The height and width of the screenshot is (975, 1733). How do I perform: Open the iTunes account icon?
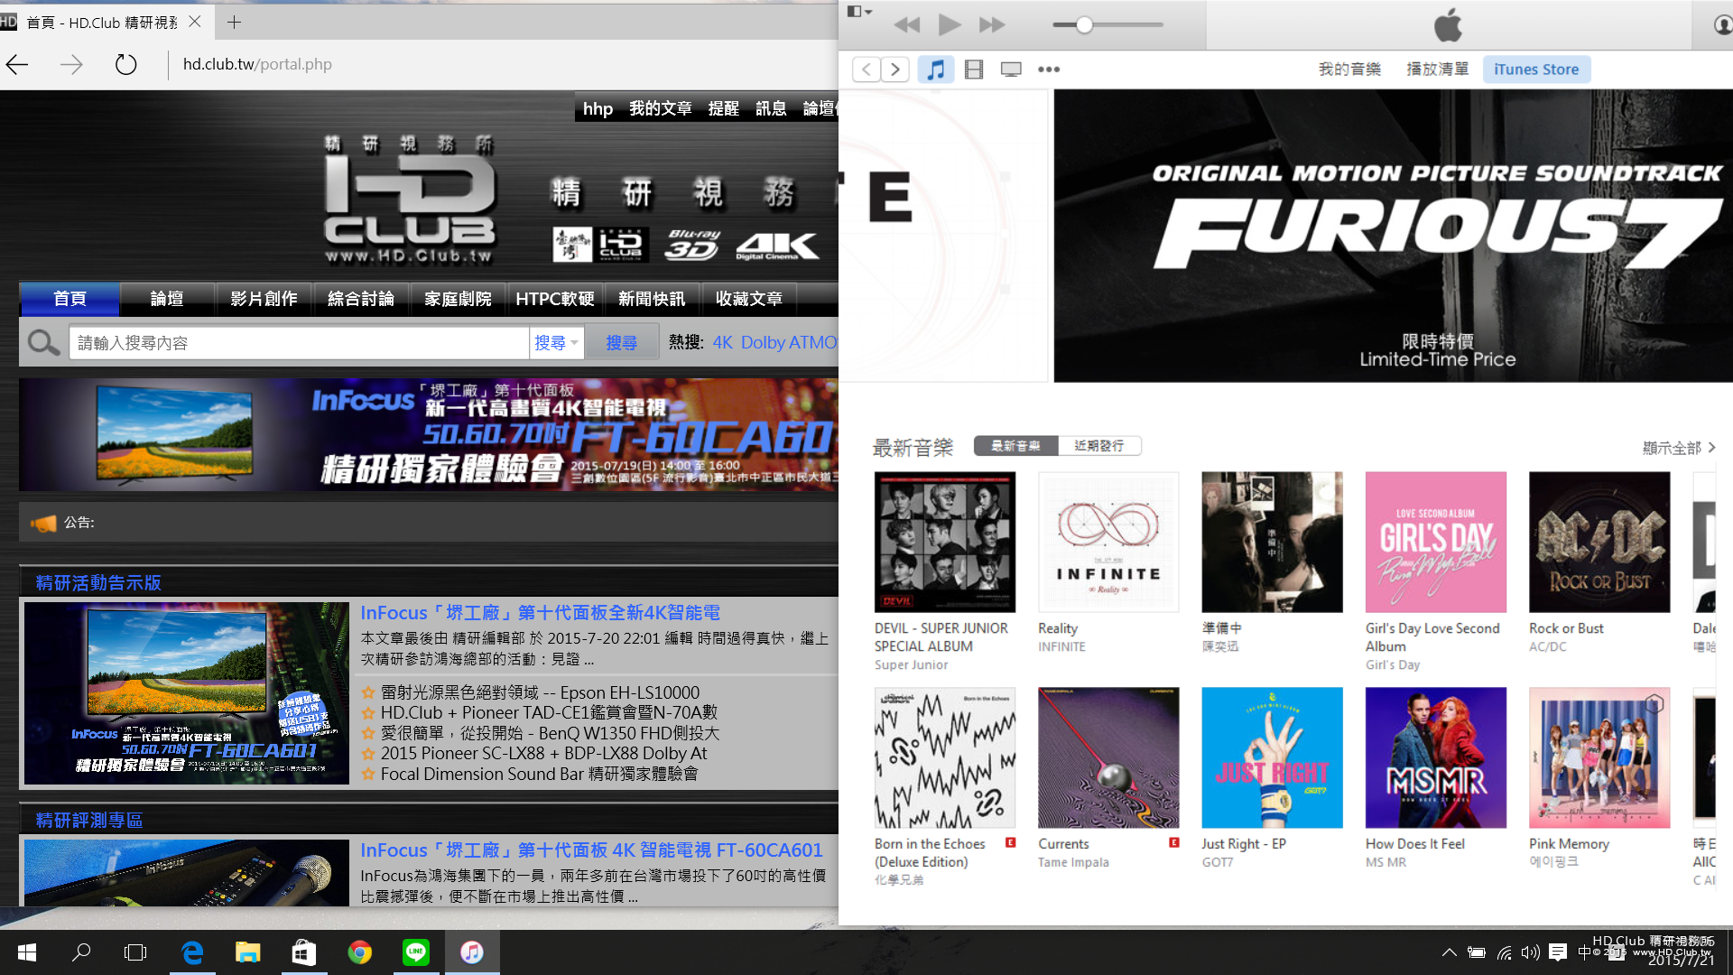pyautogui.click(x=1722, y=25)
